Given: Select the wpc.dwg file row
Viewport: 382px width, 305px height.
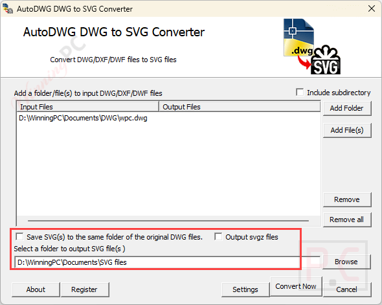Looking at the screenshot, I should (x=168, y=118).
